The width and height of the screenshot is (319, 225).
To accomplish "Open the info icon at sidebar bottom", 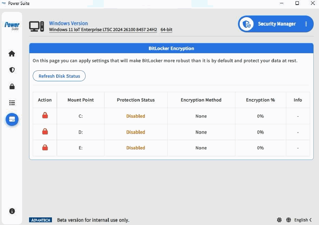I will [x=12, y=211].
